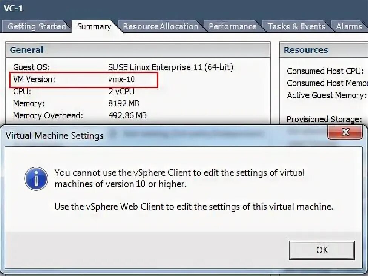Select the Consumed Host Memory label
368x276 pixels.
(x=327, y=83)
